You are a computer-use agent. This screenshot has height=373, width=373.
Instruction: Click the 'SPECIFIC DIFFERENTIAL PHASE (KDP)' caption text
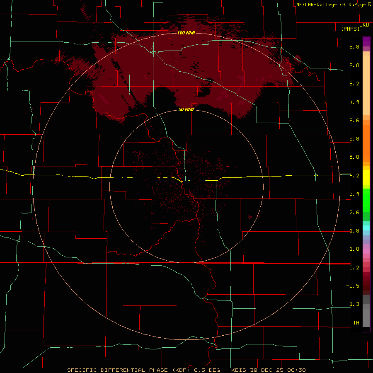[x=128, y=370]
